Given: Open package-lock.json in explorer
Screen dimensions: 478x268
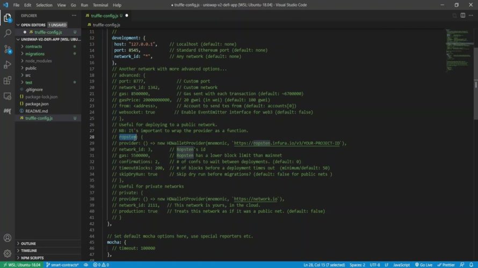Looking at the screenshot, I should pos(41,96).
